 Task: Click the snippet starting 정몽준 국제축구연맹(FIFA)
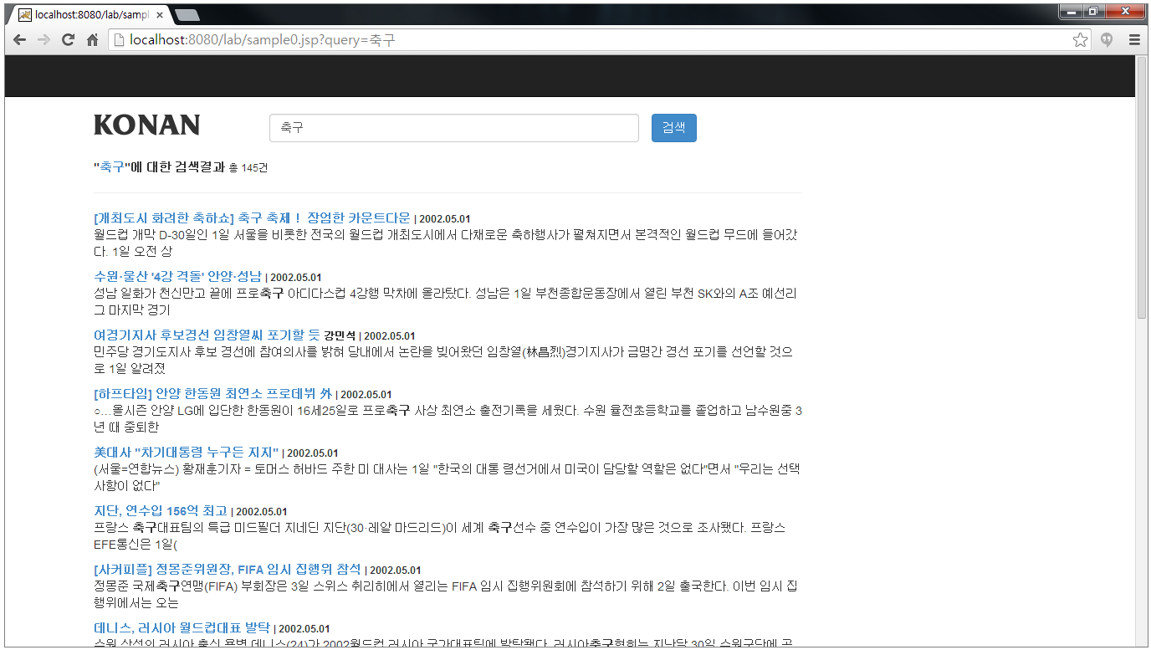[446, 594]
